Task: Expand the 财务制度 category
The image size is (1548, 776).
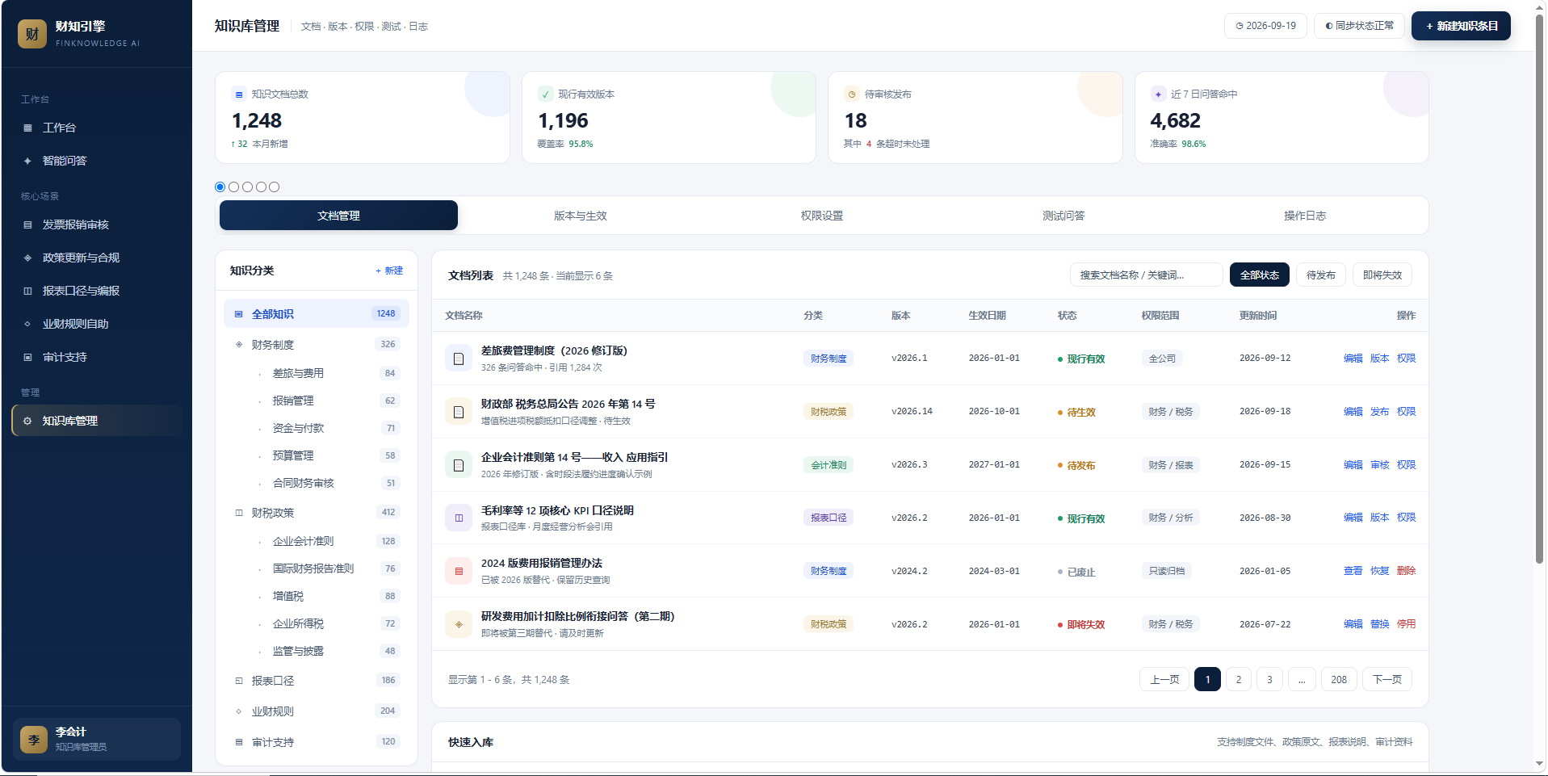Action: coord(317,345)
